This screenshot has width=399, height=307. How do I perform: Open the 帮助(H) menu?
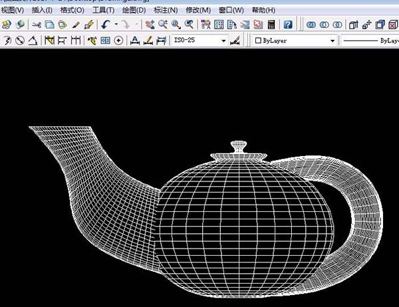(x=263, y=10)
